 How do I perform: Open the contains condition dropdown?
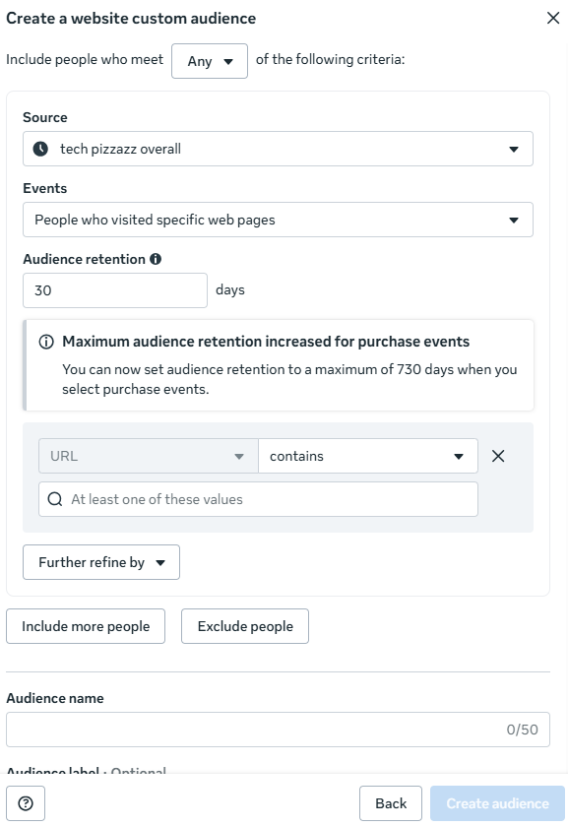(x=368, y=456)
